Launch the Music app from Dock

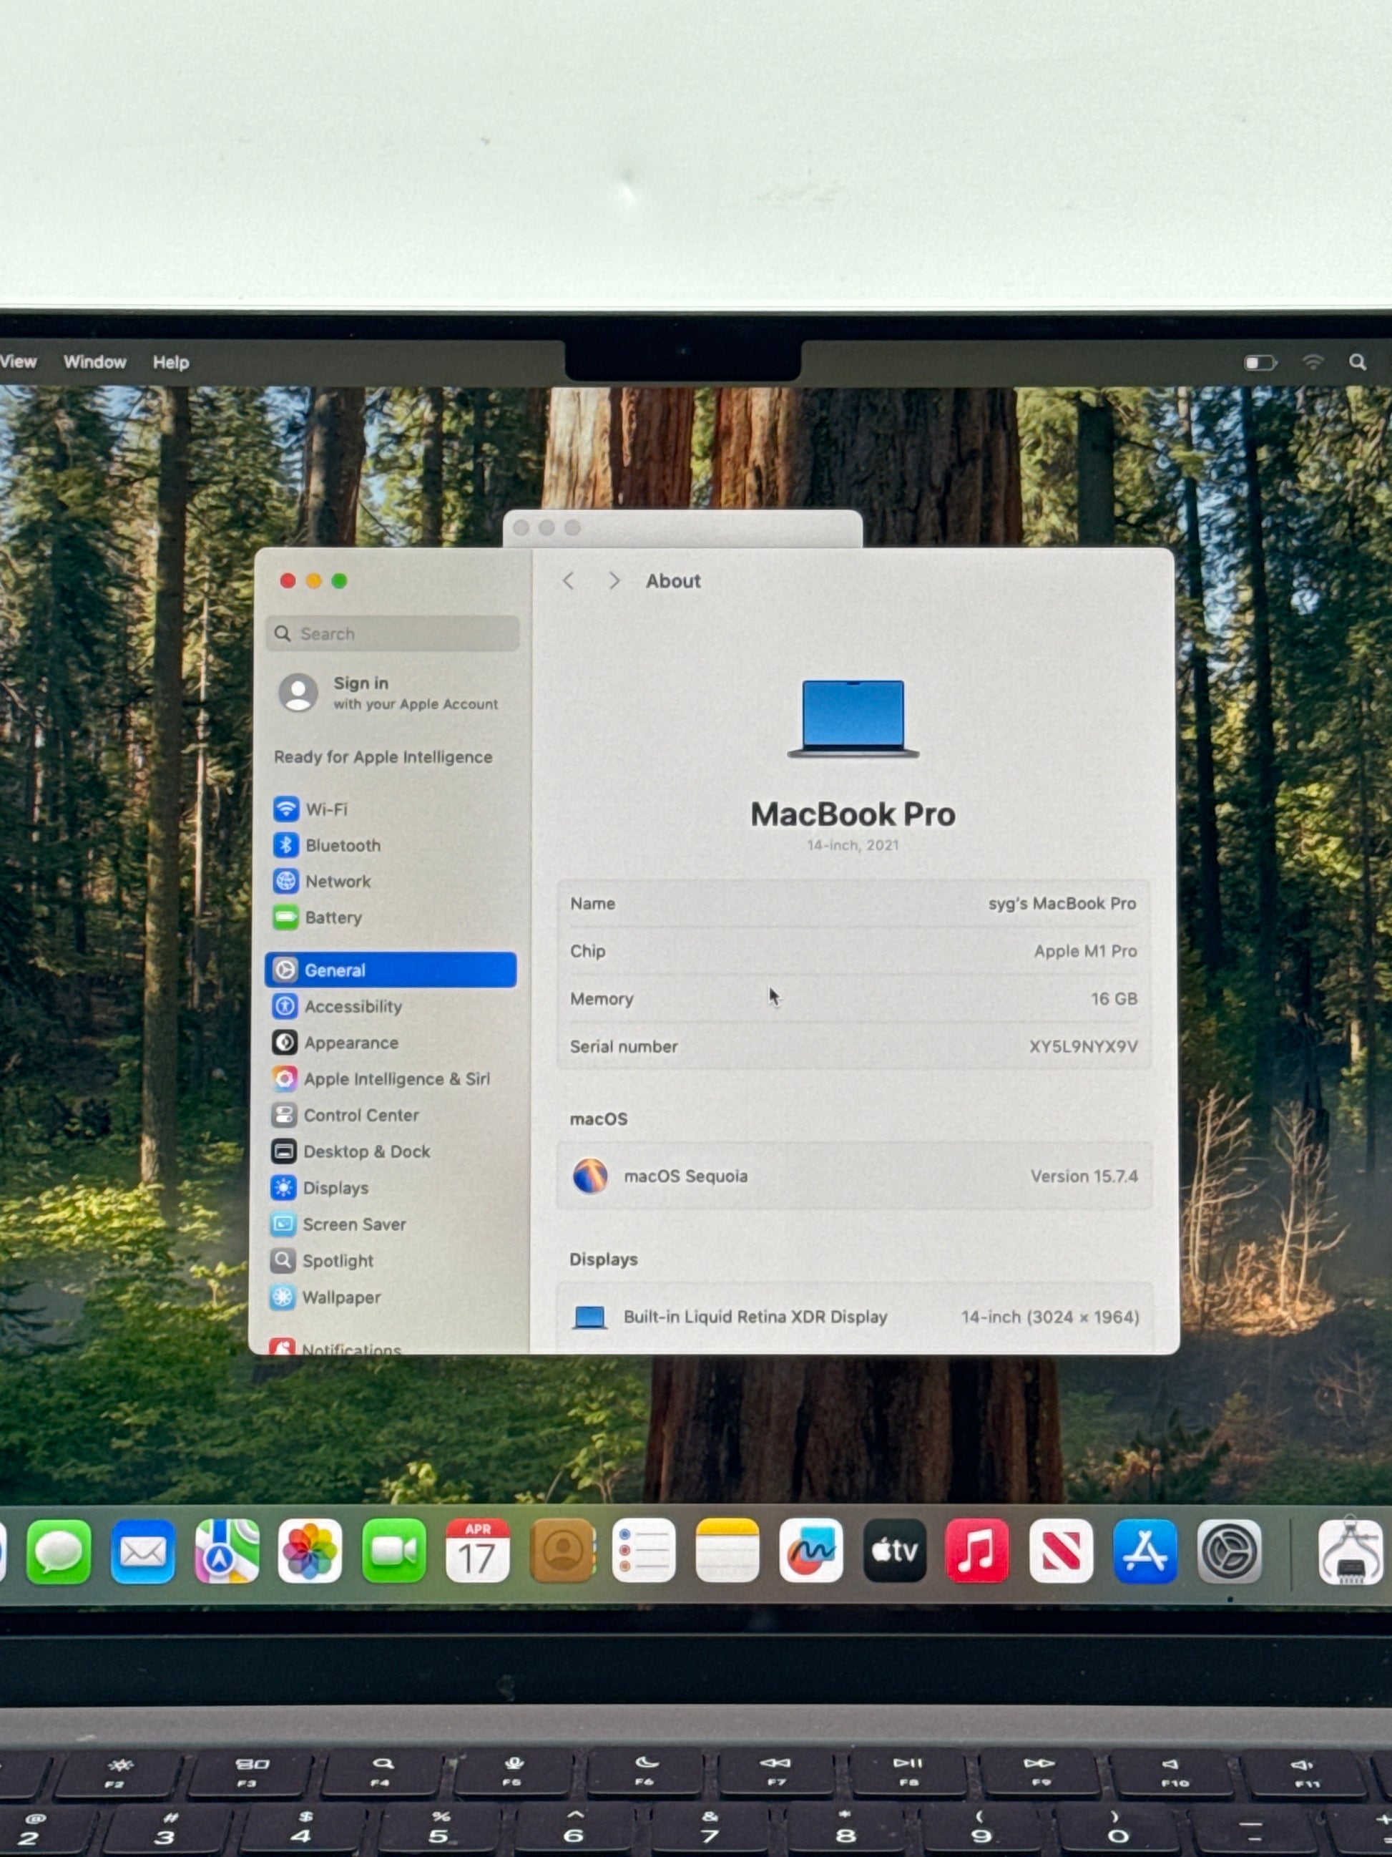click(x=976, y=1551)
